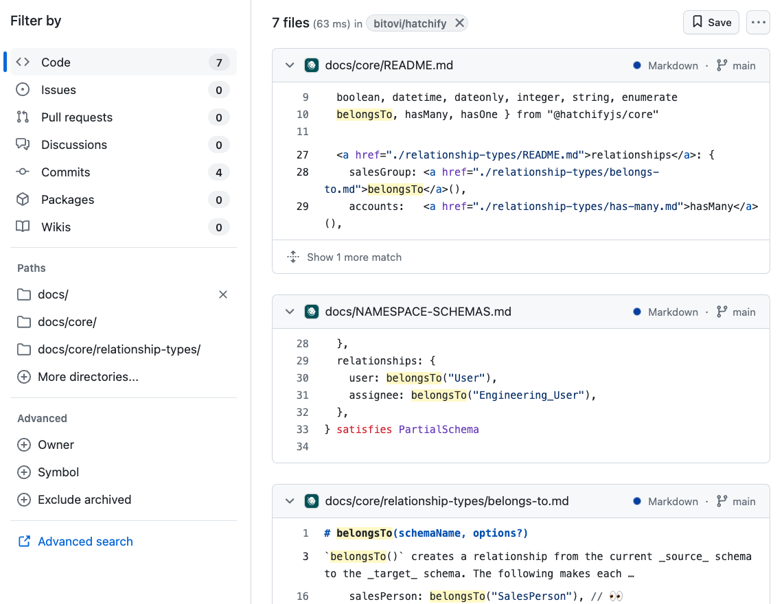This screenshot has height=604, width=784.
Task: Open the Discussions filter
Action: pos(73,144)
